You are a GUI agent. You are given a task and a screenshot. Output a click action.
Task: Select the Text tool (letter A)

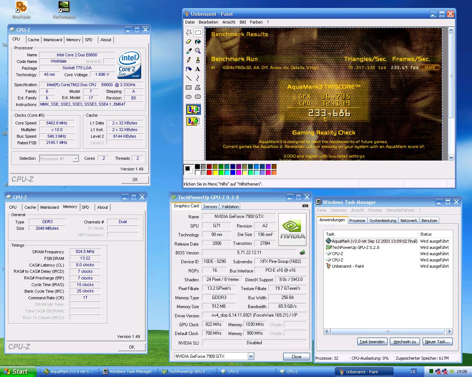pos(198,69)
